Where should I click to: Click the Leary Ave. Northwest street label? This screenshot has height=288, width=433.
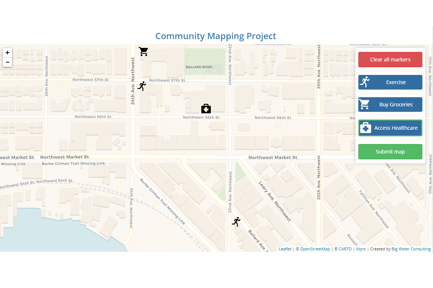(x=275, y=201)
